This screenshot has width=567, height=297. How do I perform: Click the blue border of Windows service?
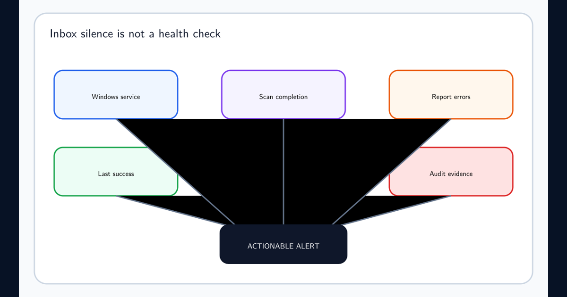pos(116,71)
